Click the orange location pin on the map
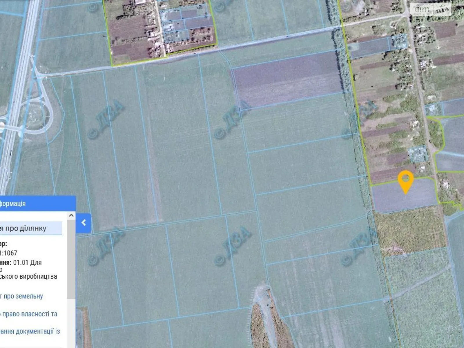This screenshot has width=464, height=348. (405, 180)
